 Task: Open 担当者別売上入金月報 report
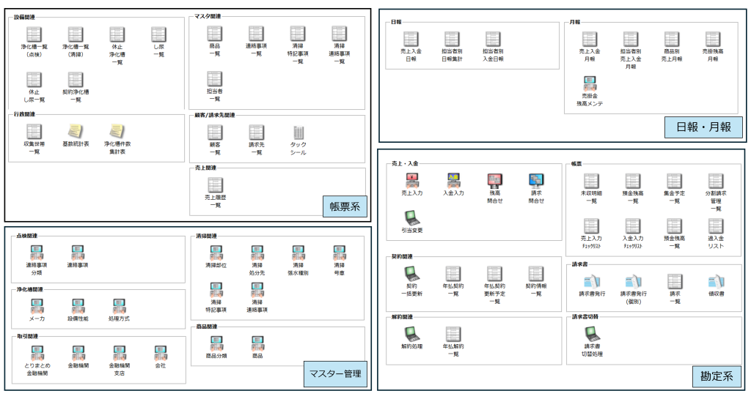(x=631, y=39)
